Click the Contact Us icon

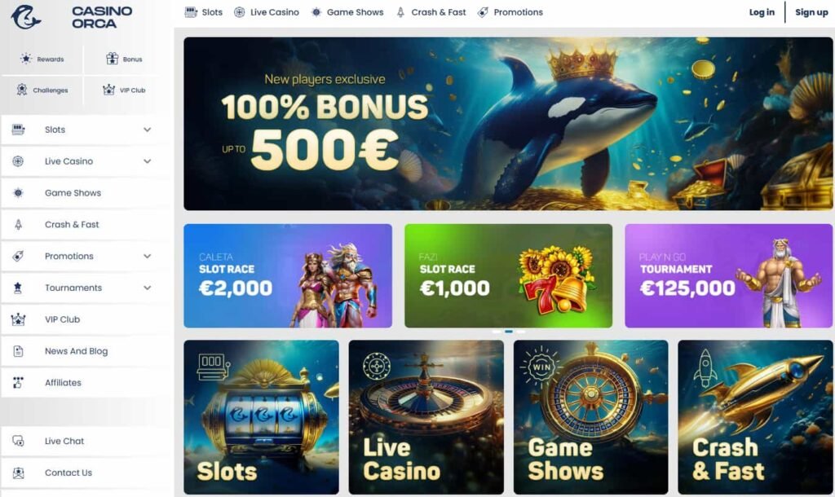(18, 473)
